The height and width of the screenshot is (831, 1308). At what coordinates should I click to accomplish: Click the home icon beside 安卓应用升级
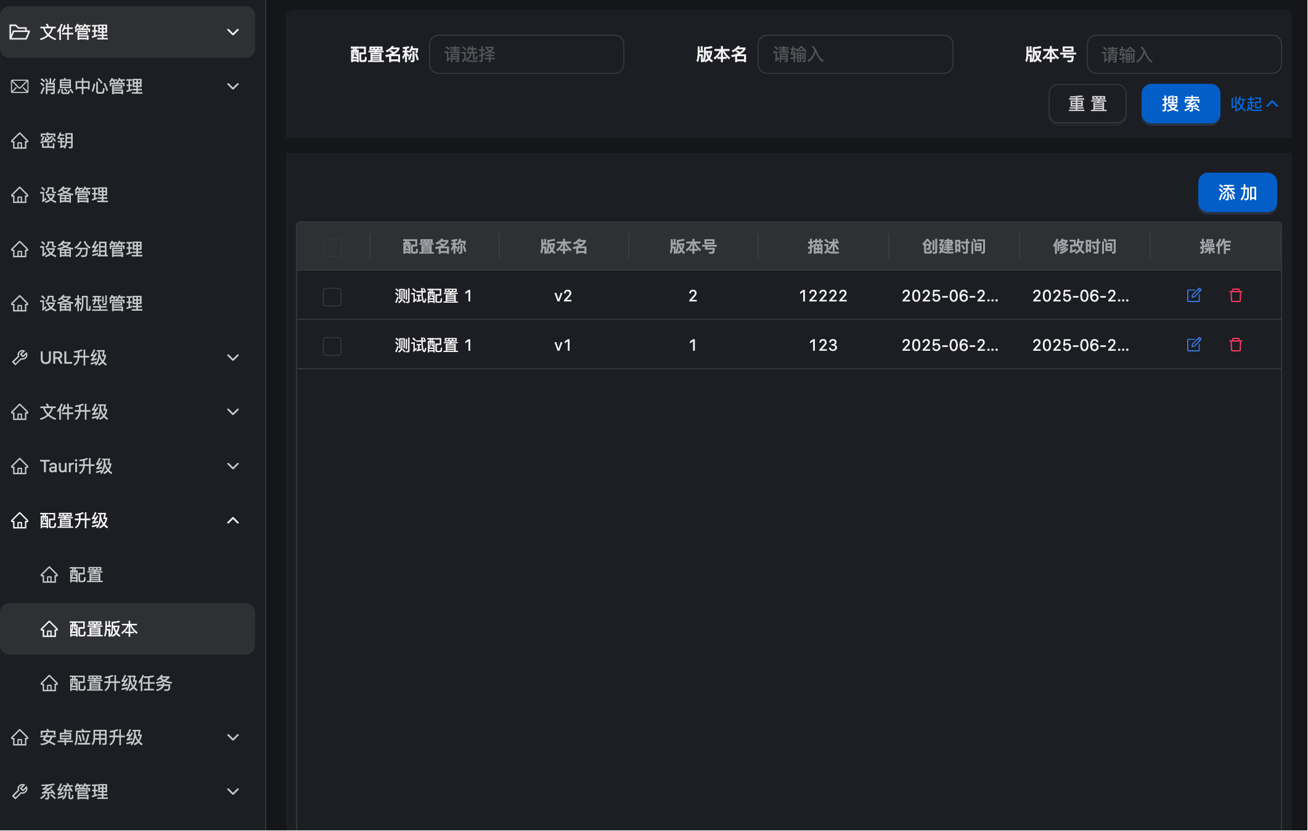pos(20,737)
